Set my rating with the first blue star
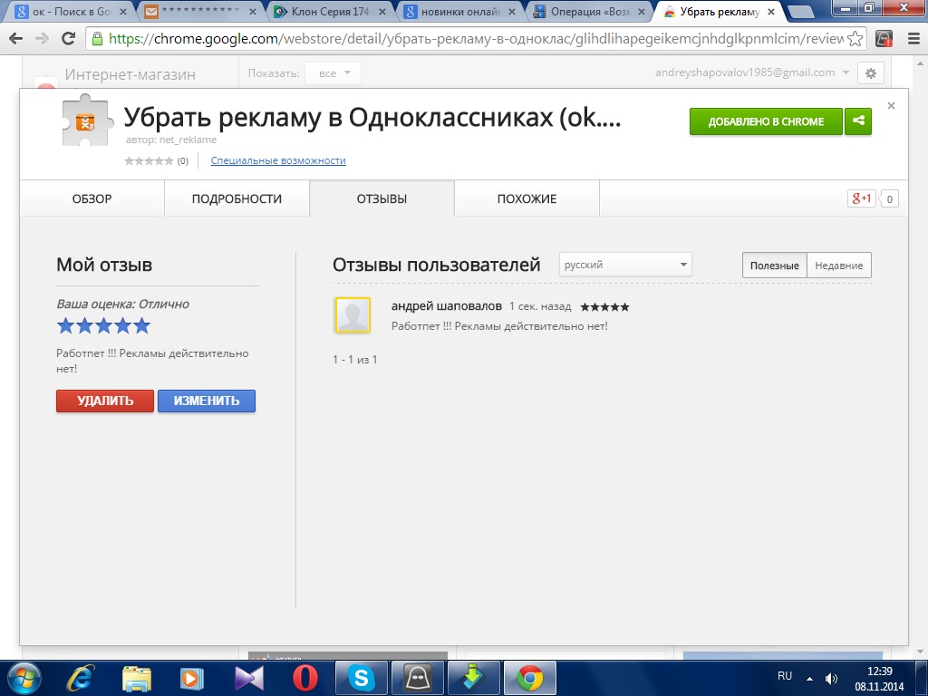Viewport: 928px width, 696px height. pos(65,325)
